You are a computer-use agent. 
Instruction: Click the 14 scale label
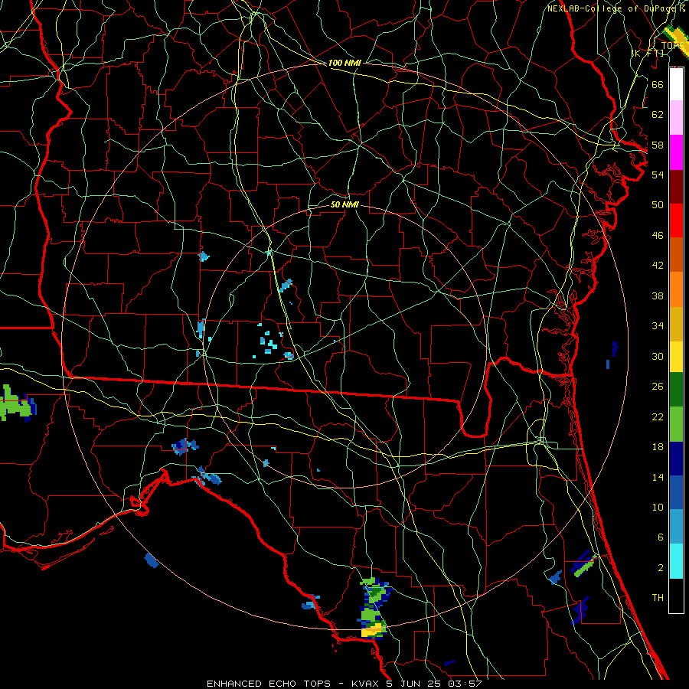[x=658, y=477]
